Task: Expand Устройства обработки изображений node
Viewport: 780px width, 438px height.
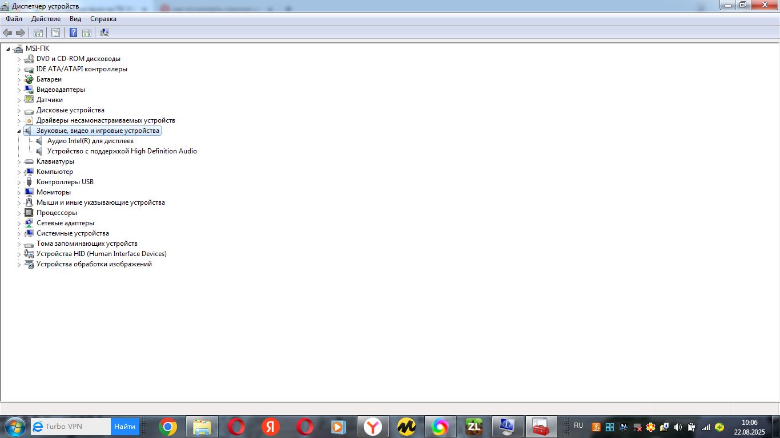Action: [19, 265]
